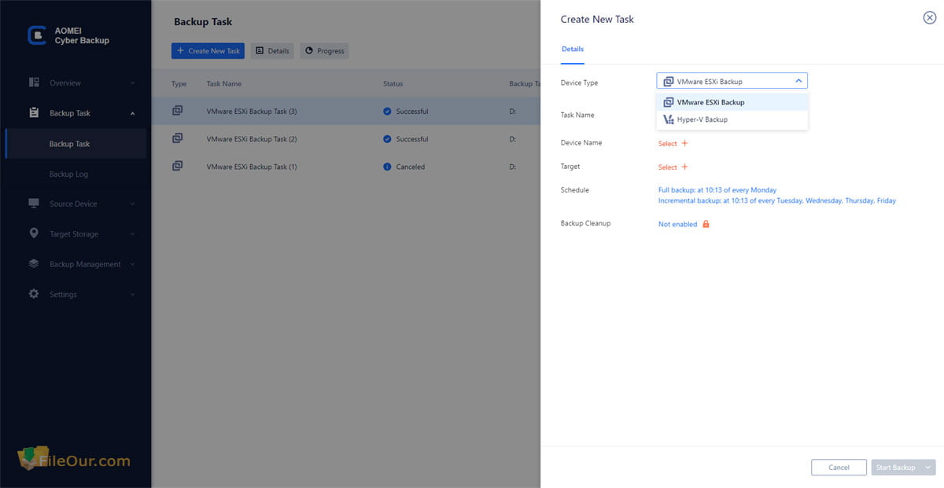Open the Full backup schedule link
The height and width of the screenshot is (488, 944).
click(717, 190)
